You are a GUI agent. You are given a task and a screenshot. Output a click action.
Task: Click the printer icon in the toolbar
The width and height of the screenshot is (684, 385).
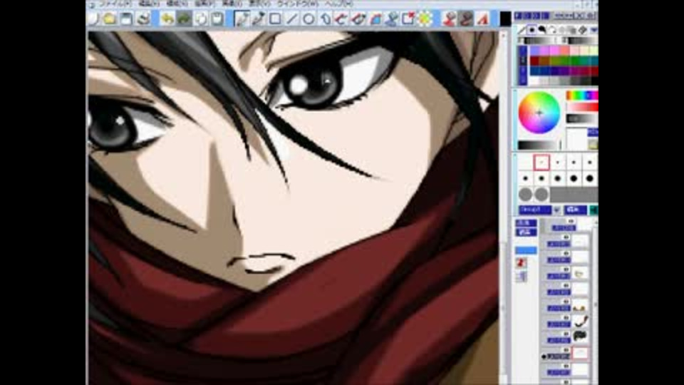(143, 19)
